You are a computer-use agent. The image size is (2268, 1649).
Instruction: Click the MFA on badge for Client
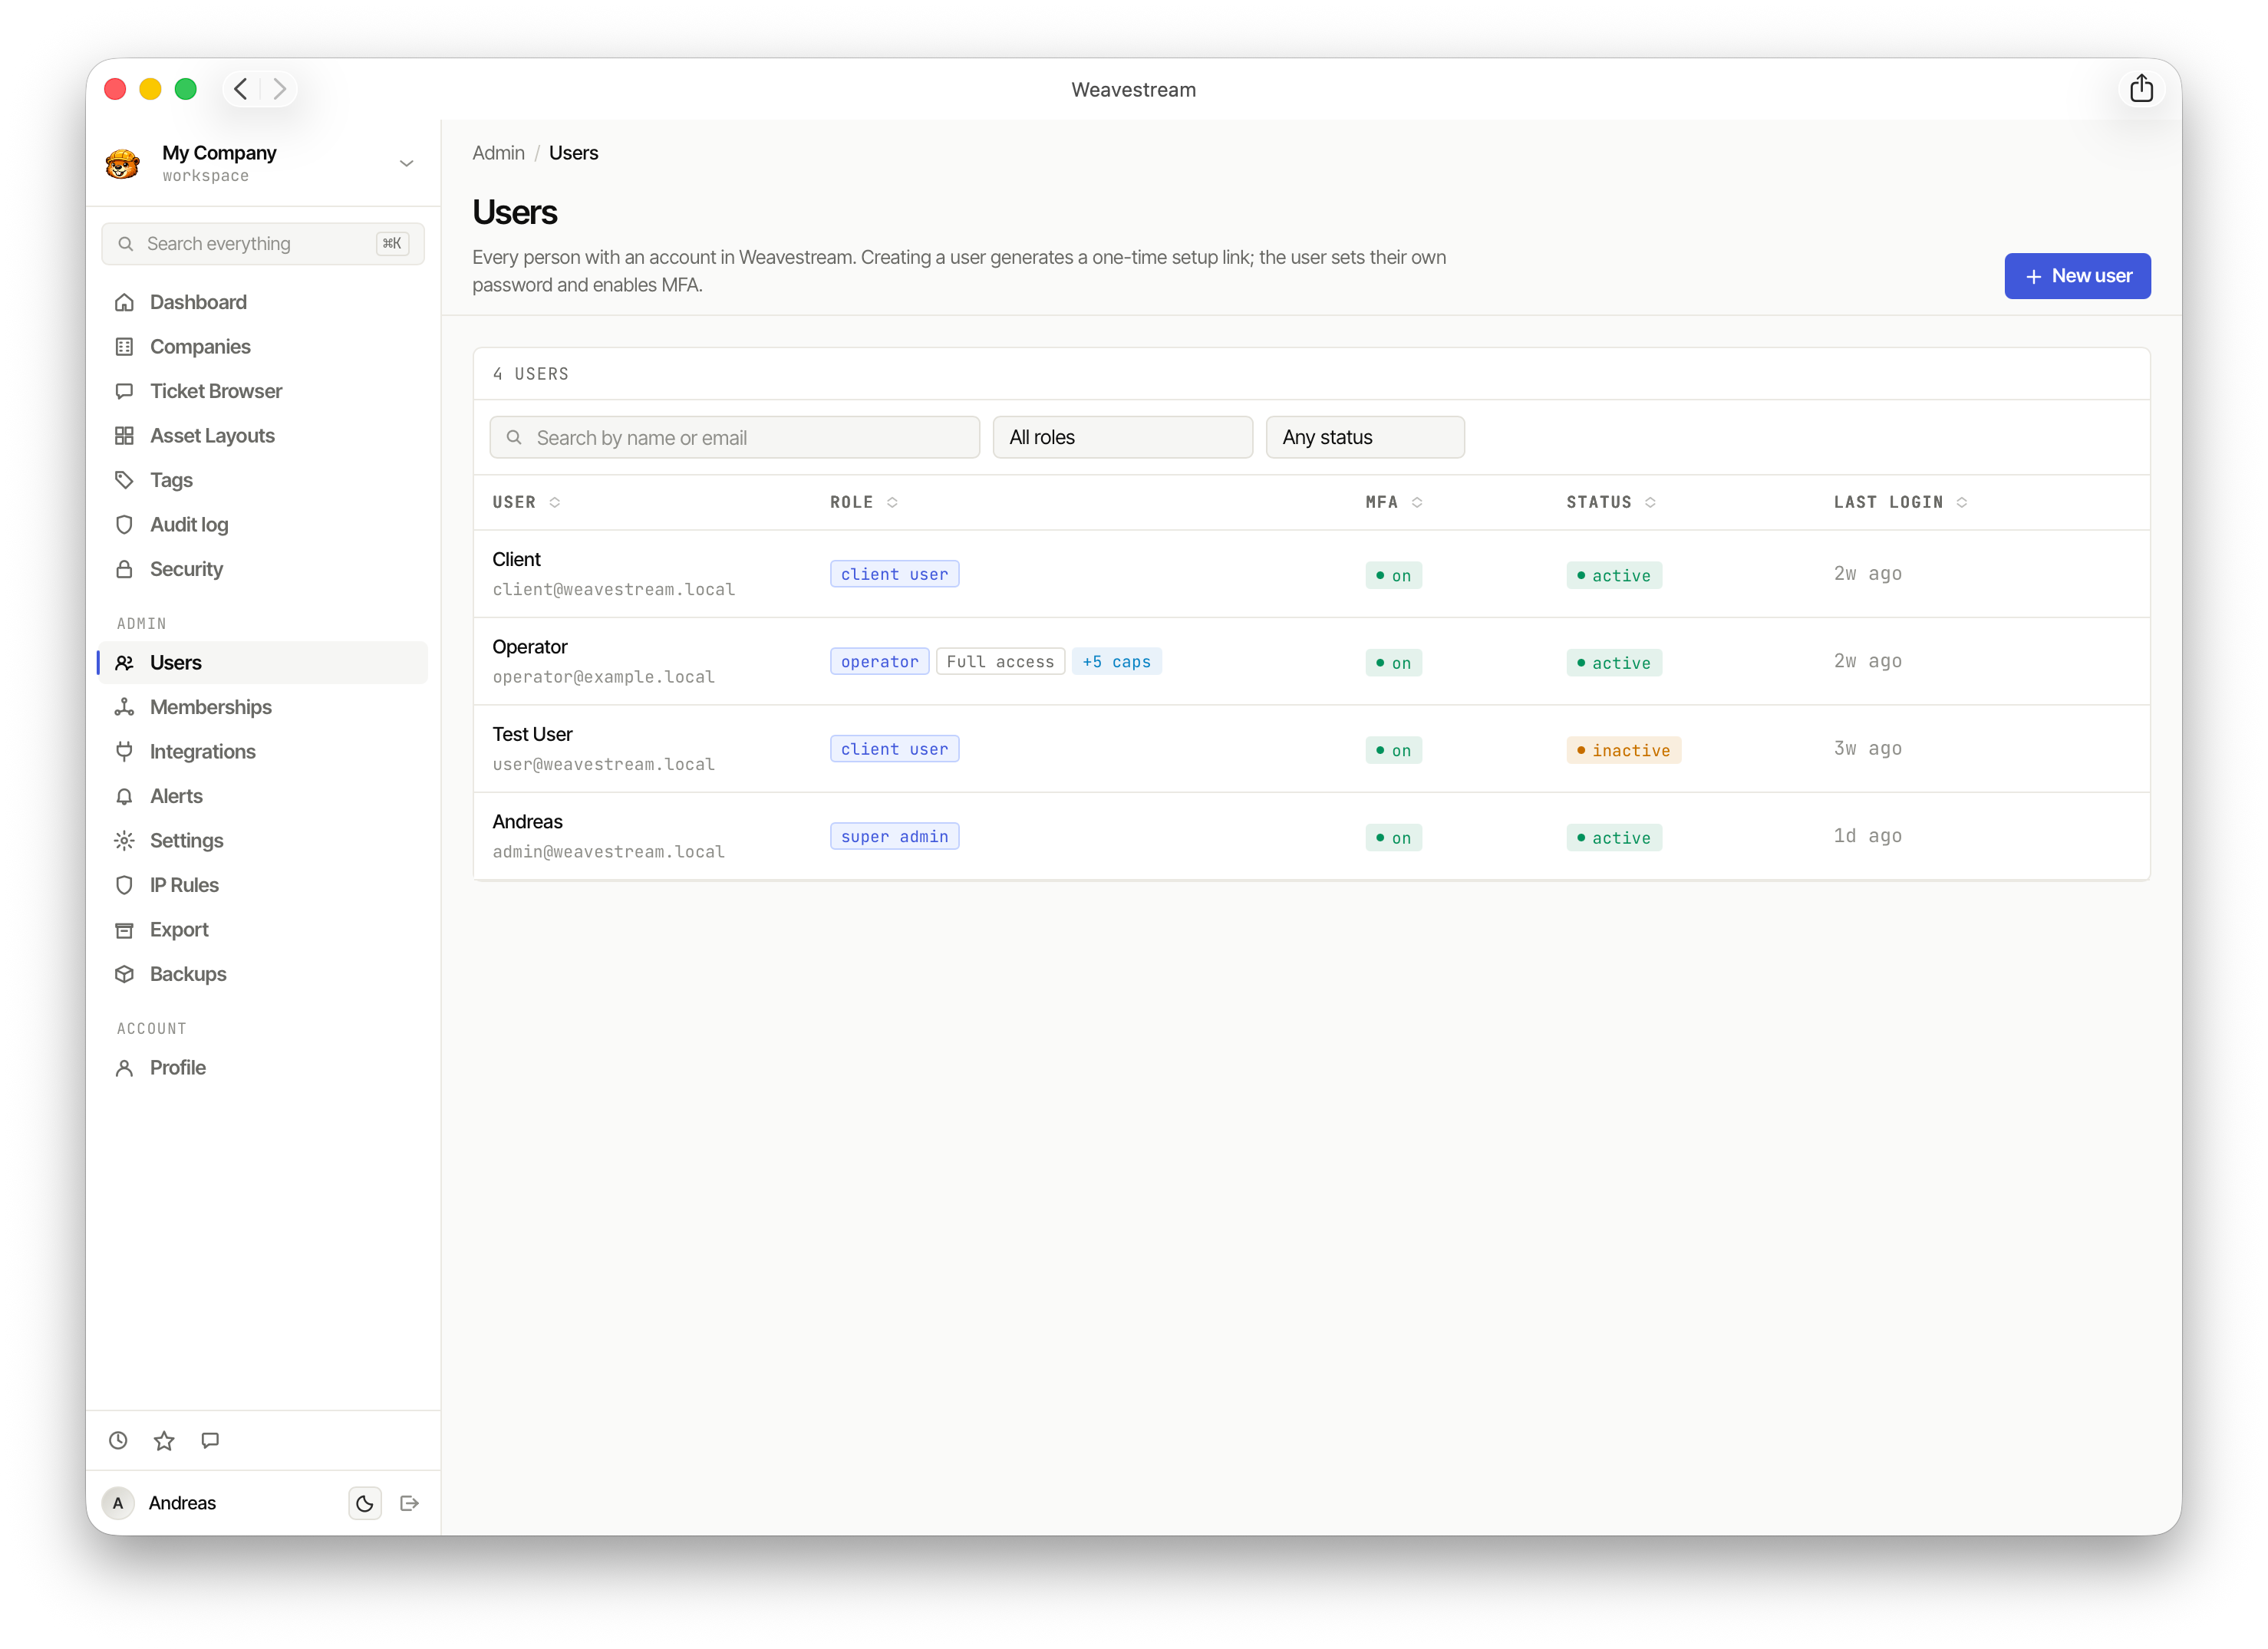tap(1393, 576)
